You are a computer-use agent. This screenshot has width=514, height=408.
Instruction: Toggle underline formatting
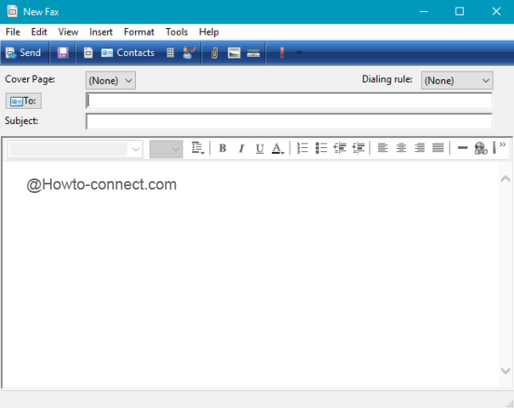click(x=260, y=148)
